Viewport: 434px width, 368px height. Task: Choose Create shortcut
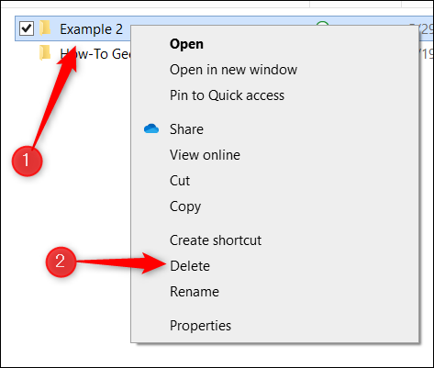[x=216, y=240]
